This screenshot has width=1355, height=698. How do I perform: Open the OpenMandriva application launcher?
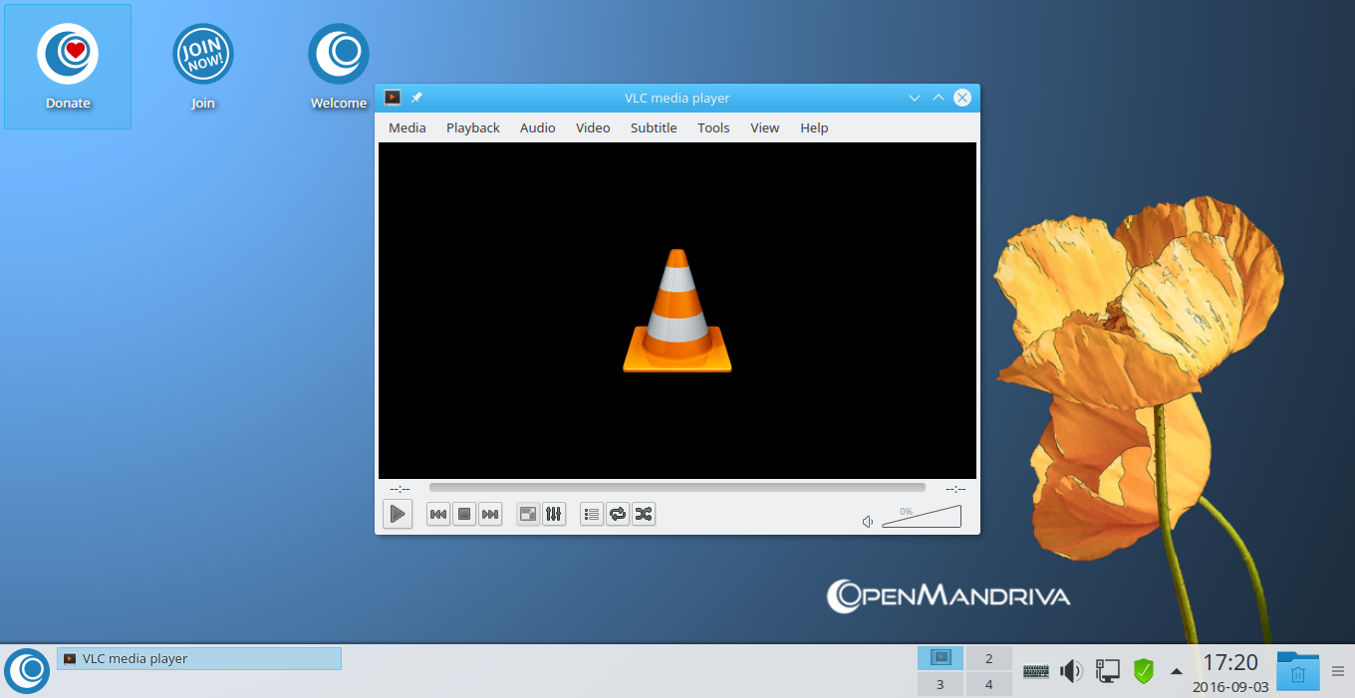coord(27,670)
